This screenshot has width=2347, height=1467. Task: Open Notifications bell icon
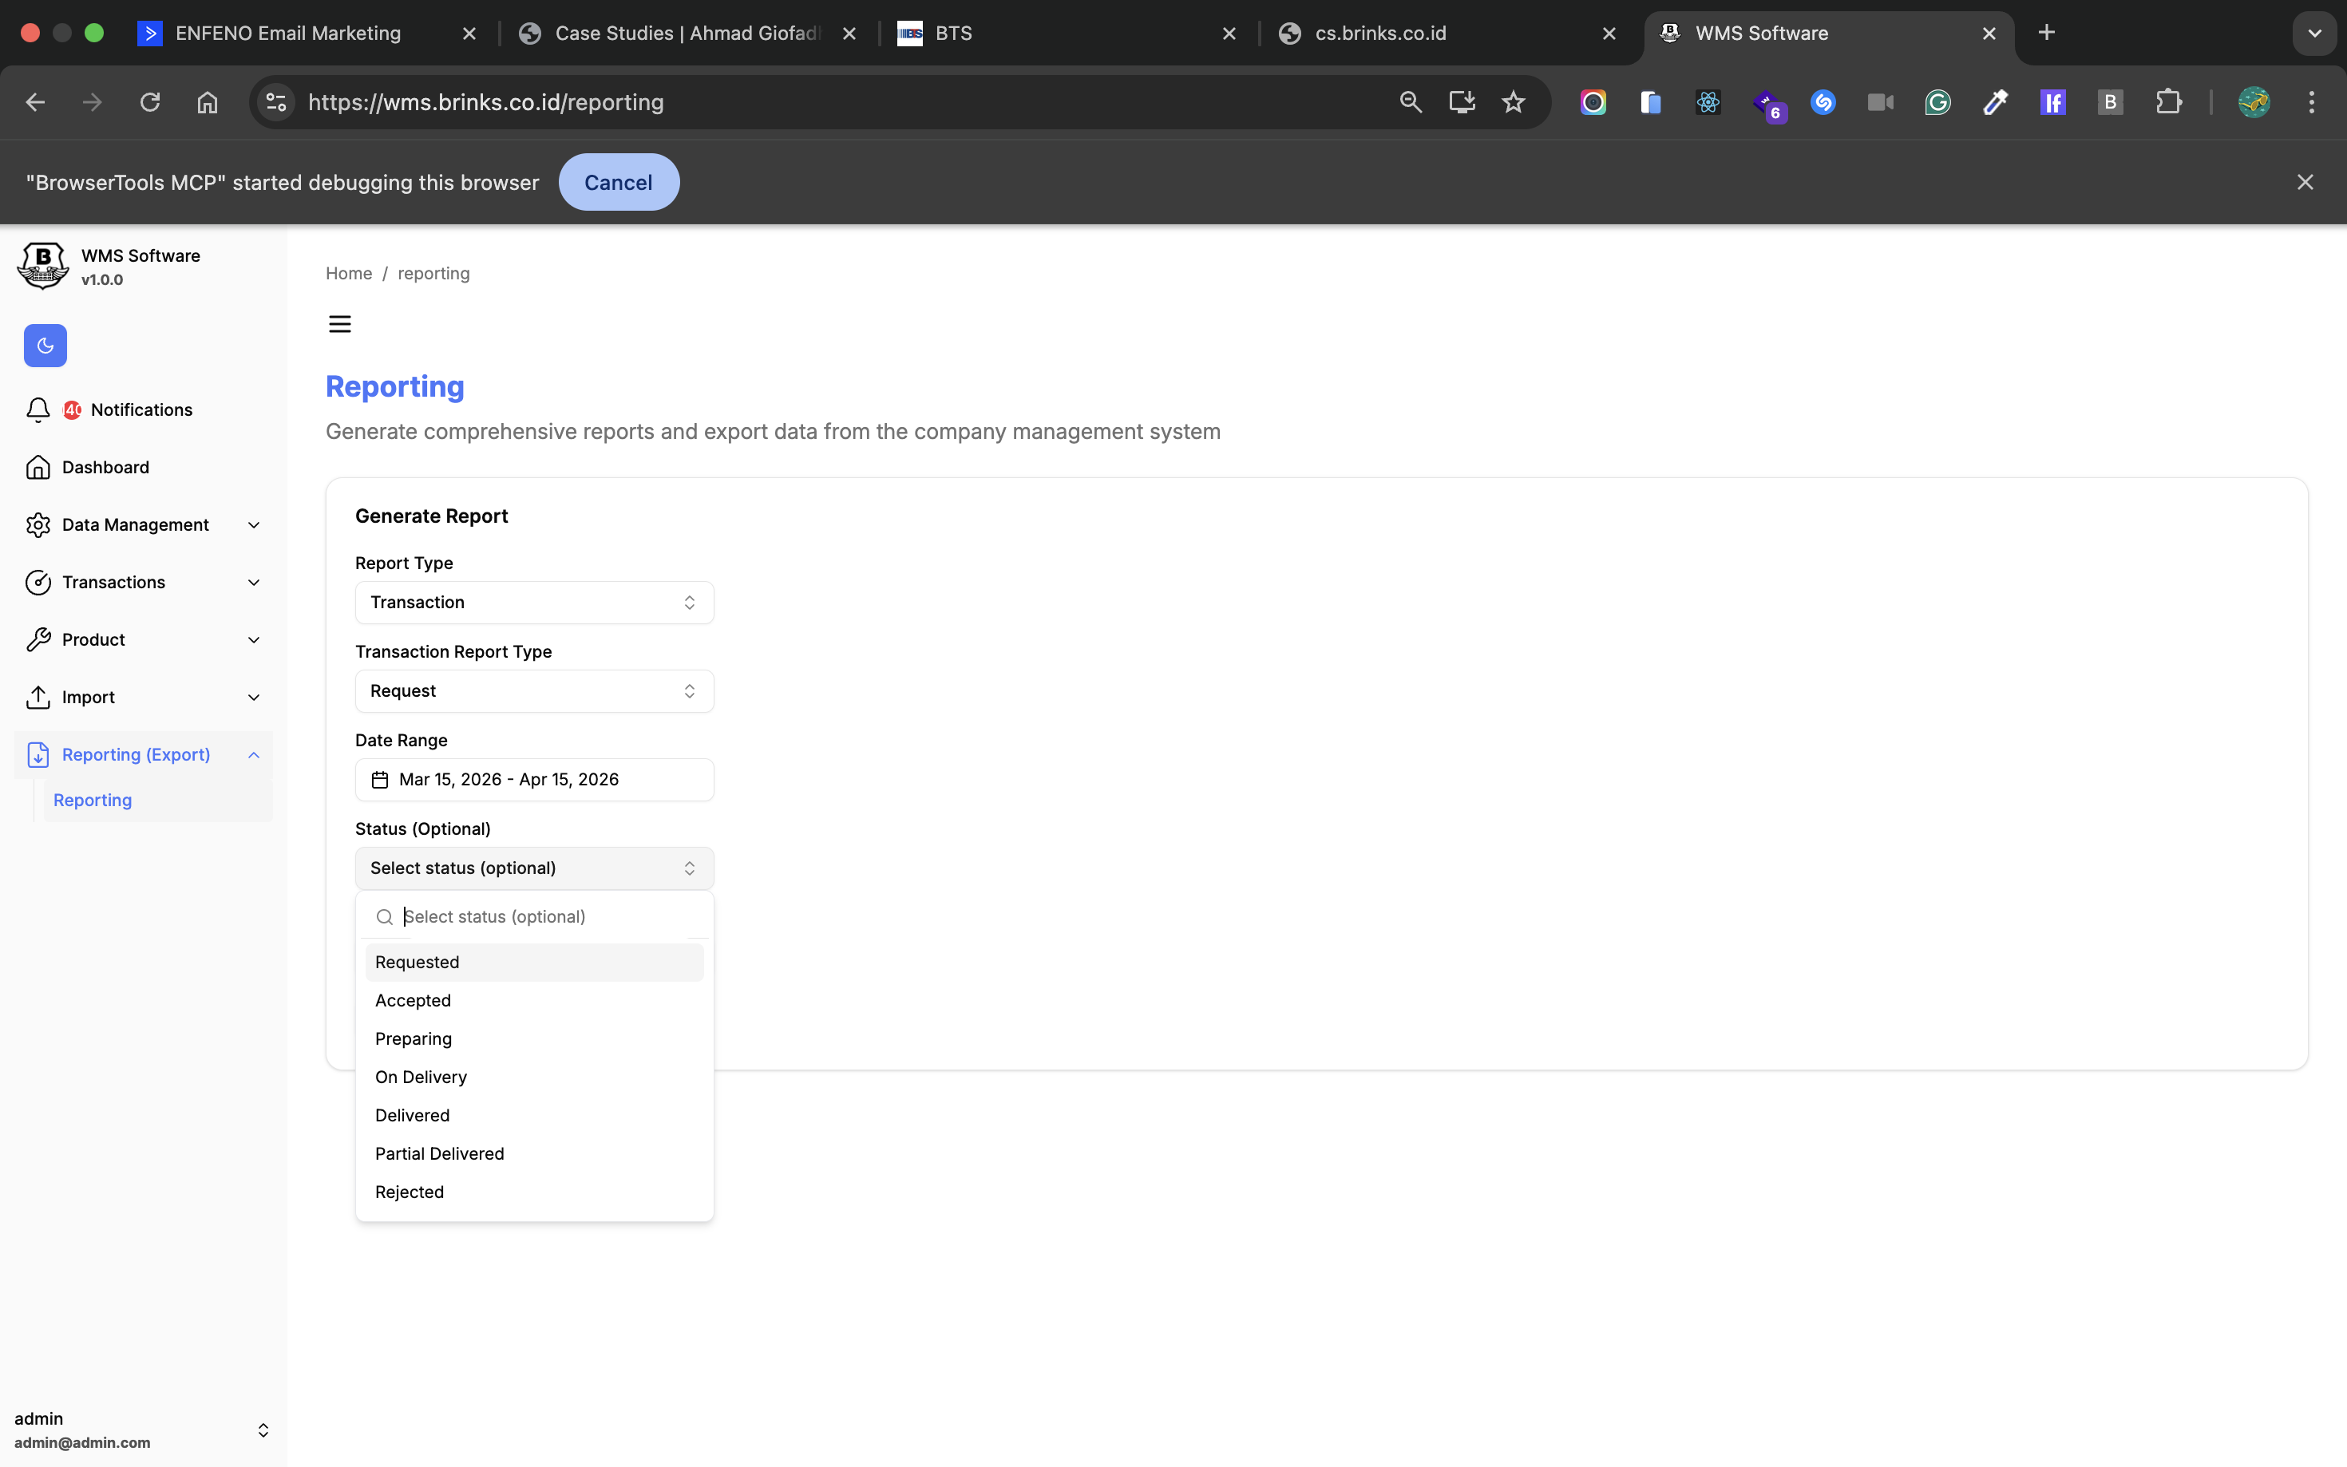tap(38, 409)
